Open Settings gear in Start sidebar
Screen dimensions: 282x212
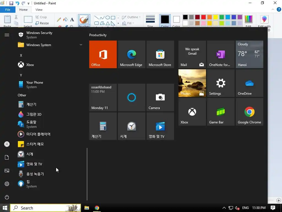tap(7, 184)
